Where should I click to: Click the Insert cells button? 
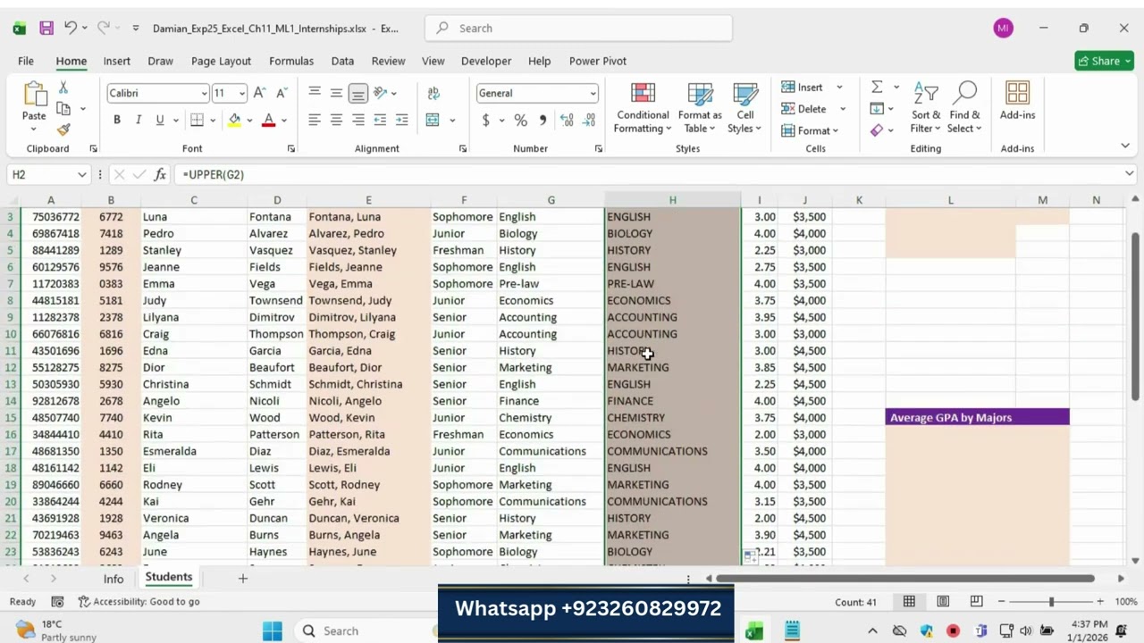pos(802,87)
